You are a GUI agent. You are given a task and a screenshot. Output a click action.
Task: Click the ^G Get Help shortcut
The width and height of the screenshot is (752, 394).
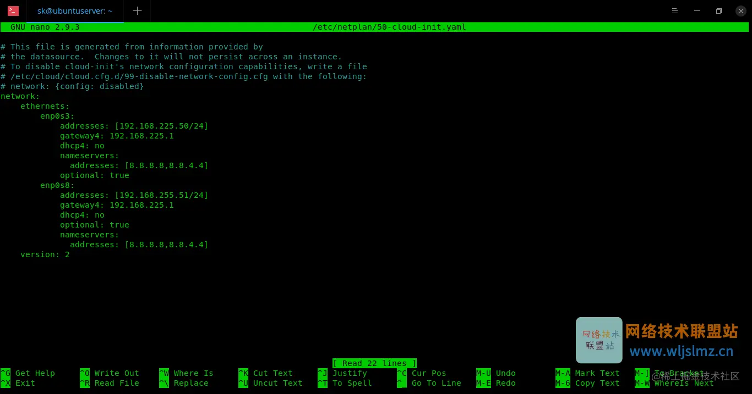28,373
